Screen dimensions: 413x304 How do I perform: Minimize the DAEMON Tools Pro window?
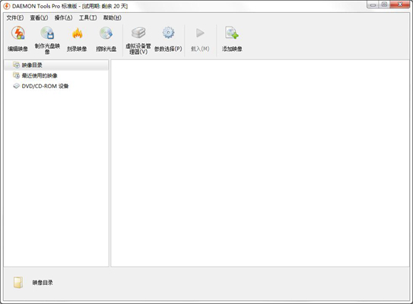point(373,5)
